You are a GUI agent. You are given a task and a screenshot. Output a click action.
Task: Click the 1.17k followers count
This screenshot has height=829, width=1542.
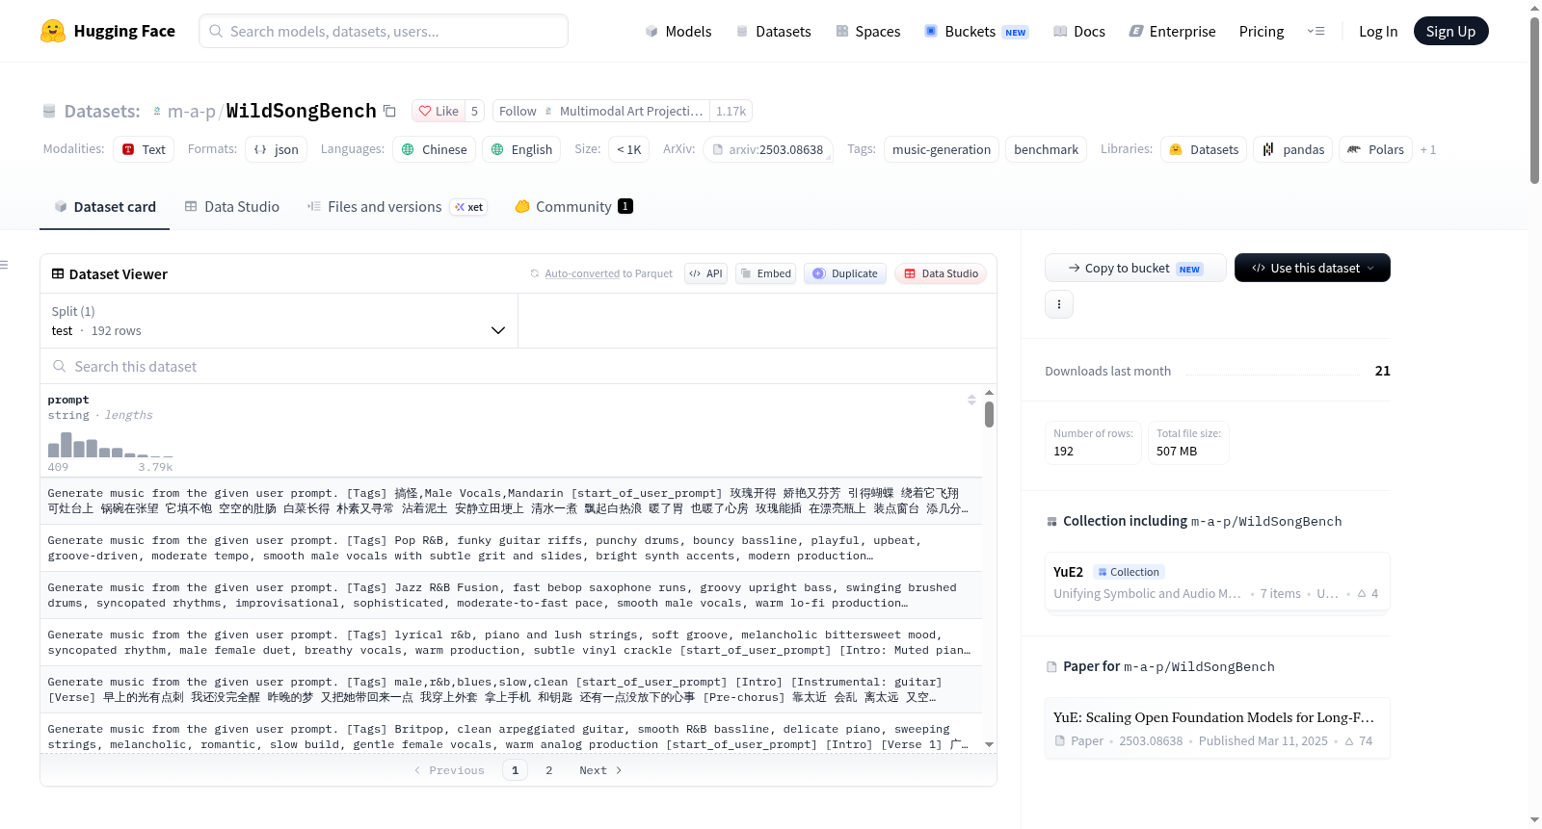(731, 111)
